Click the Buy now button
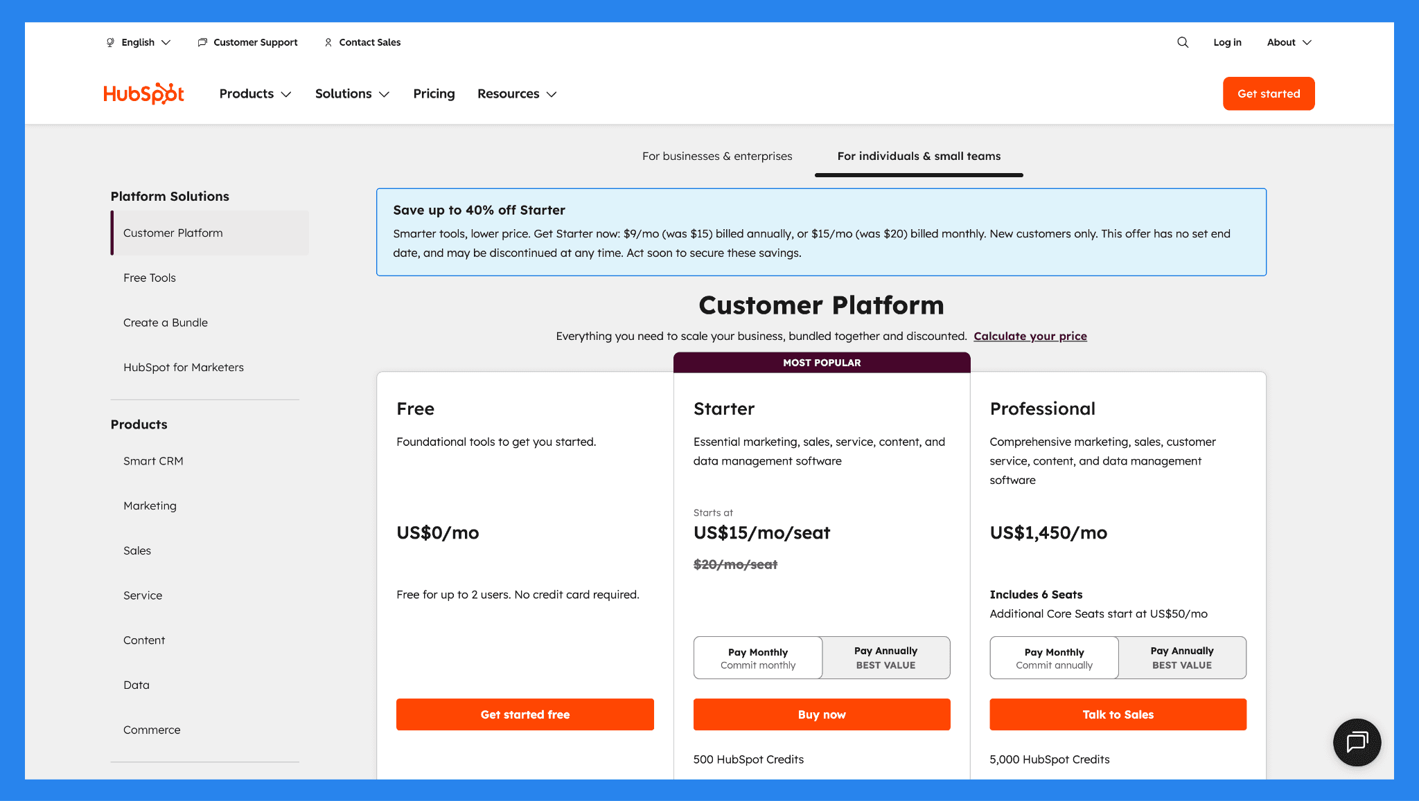1419x801 pixels. coord(822,714)
